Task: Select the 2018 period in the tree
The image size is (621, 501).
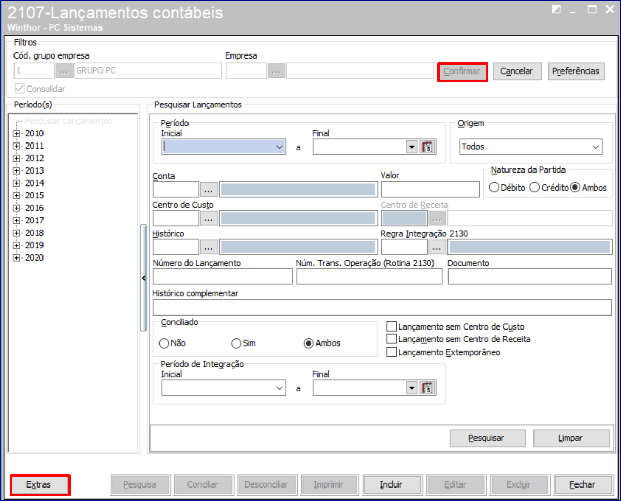Action: [x=35, y=233]
